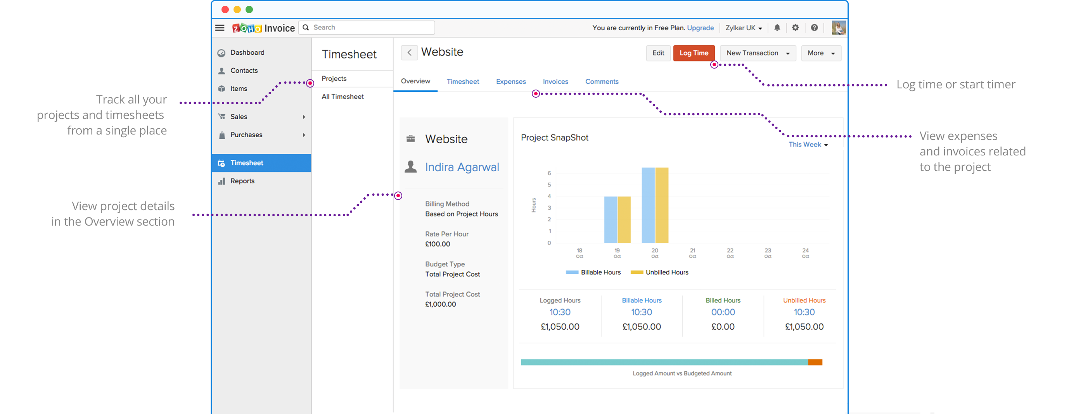Click the Logged vs Budgeted progress bar
This screenshot has height=414, width=1076.
click(x=671, y=362)
